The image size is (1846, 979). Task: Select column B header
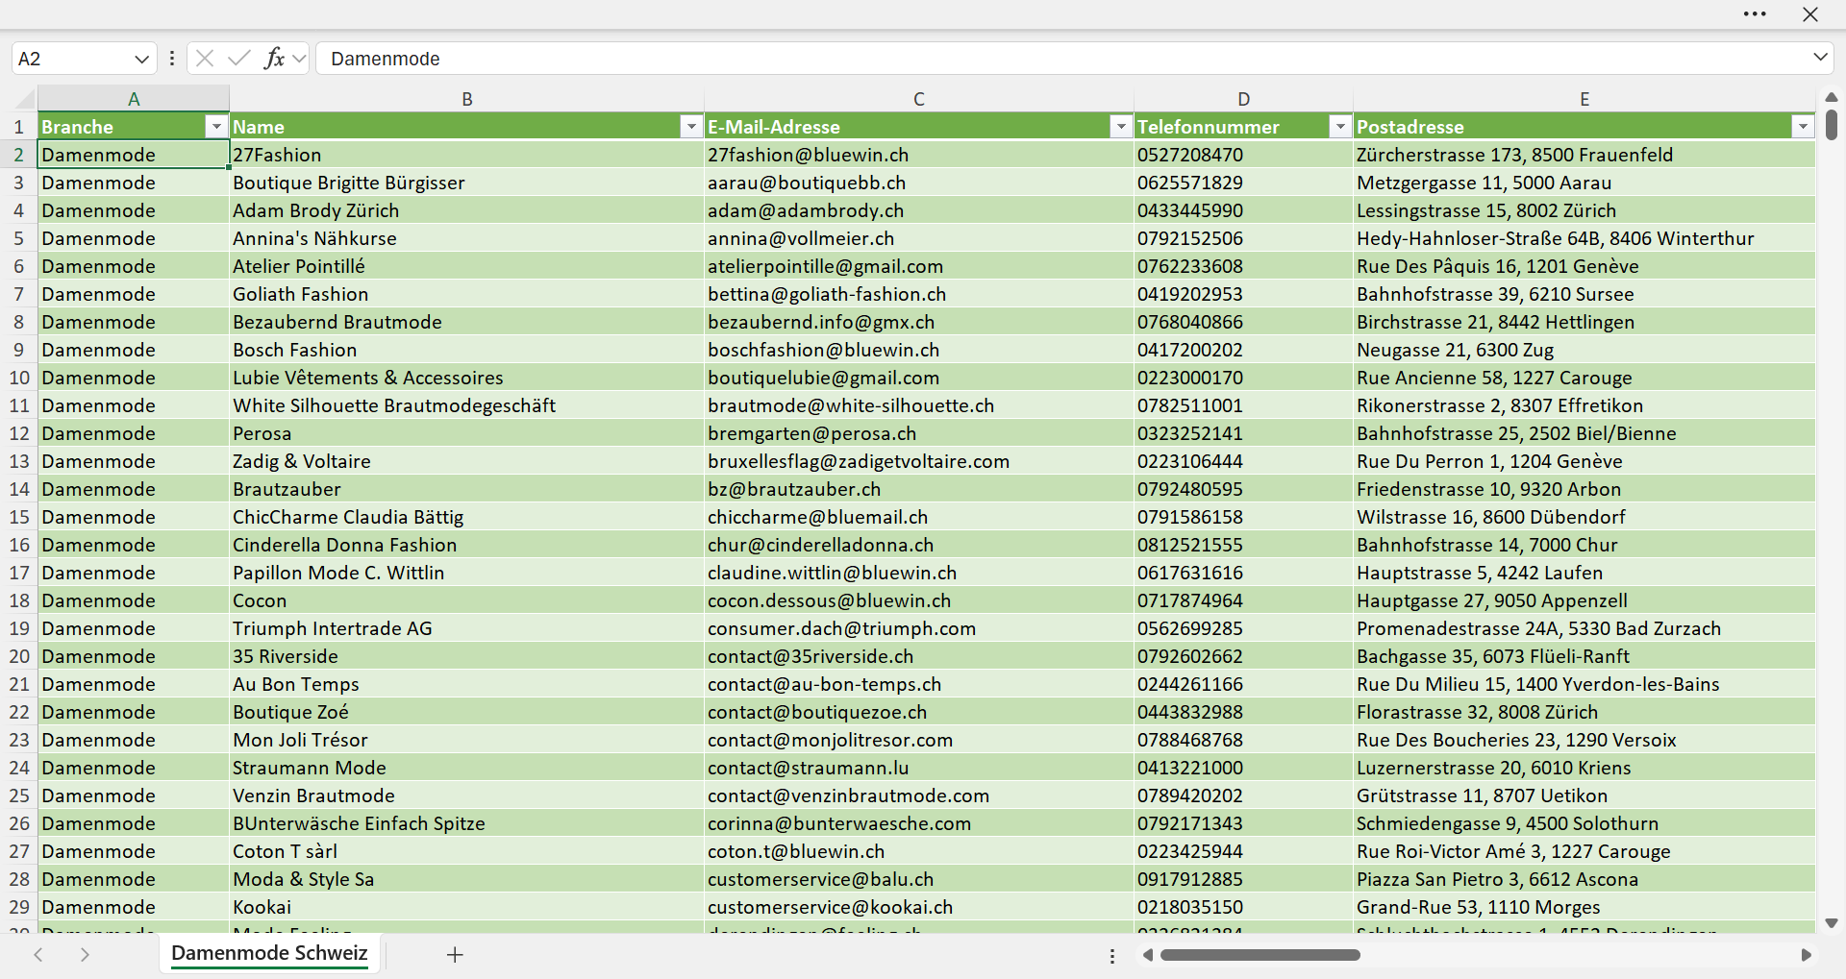click(467, 99)
